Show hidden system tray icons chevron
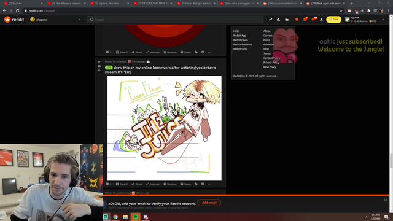The width and height of the screenshot is (393, 221). 367,217
